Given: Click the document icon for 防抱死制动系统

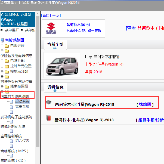Looking at the screenshot, I should 11,121.
